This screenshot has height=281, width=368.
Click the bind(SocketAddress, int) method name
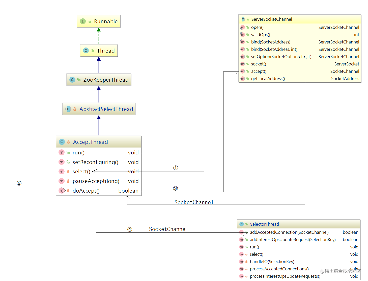pos(274,49)
